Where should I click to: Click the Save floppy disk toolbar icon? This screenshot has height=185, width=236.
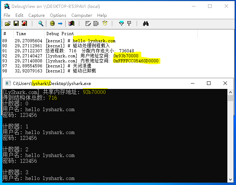[x=16, y=23]
